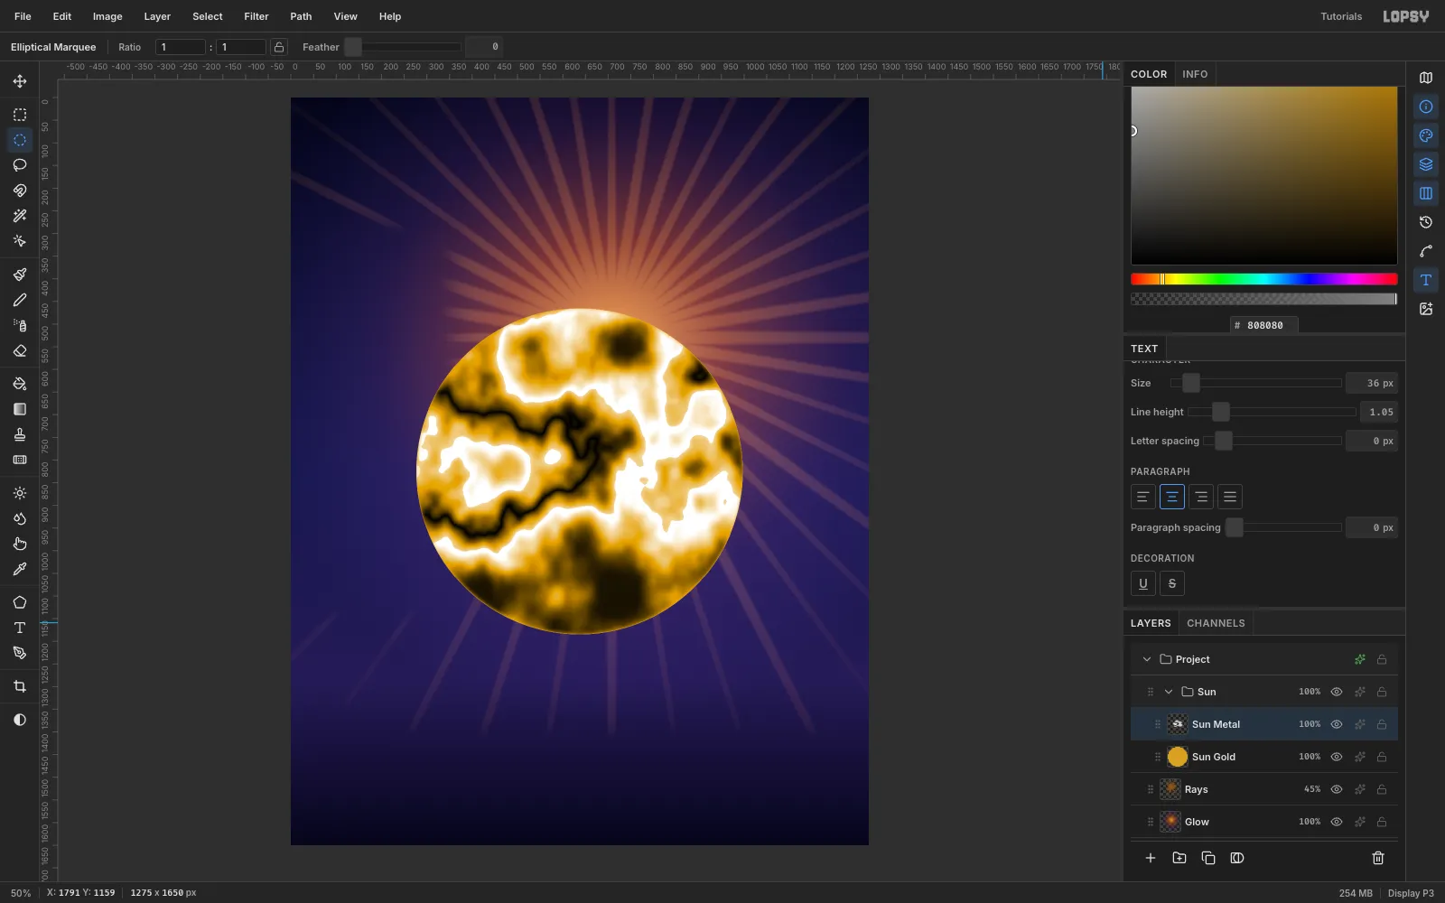The height and width of the screenshot is (903, 1445).
Task: Switch to the Info tab
Action: tap(1195, 74)
